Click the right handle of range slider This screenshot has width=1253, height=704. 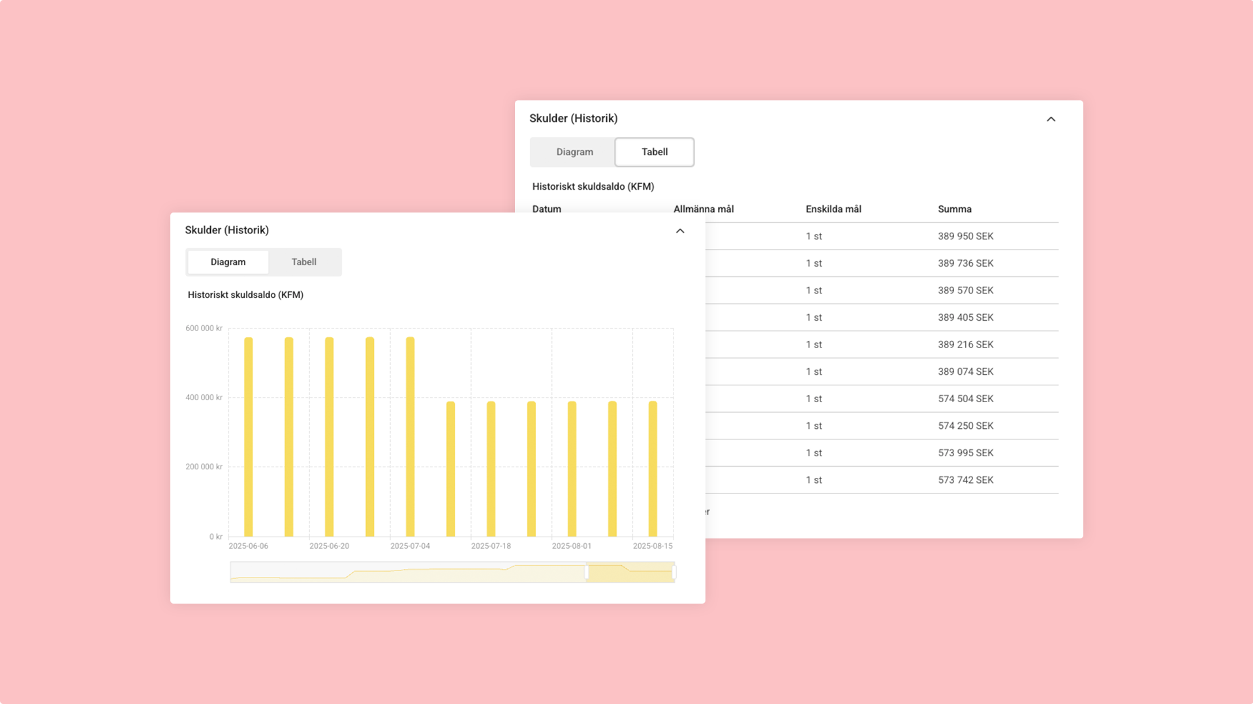tap(673, 572)
